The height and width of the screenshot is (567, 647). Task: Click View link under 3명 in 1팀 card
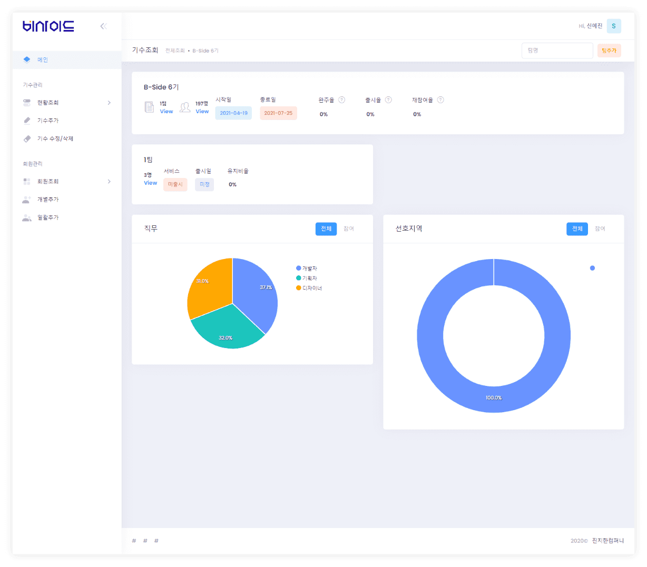pos(150,183)
